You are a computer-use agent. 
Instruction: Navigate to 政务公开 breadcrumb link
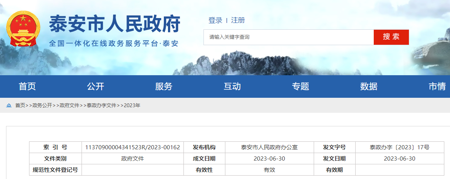(42, 106)
